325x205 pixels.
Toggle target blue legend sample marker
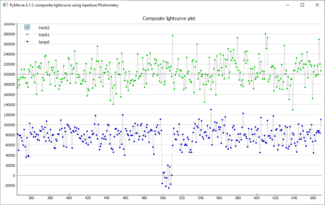tap(27, 42)
